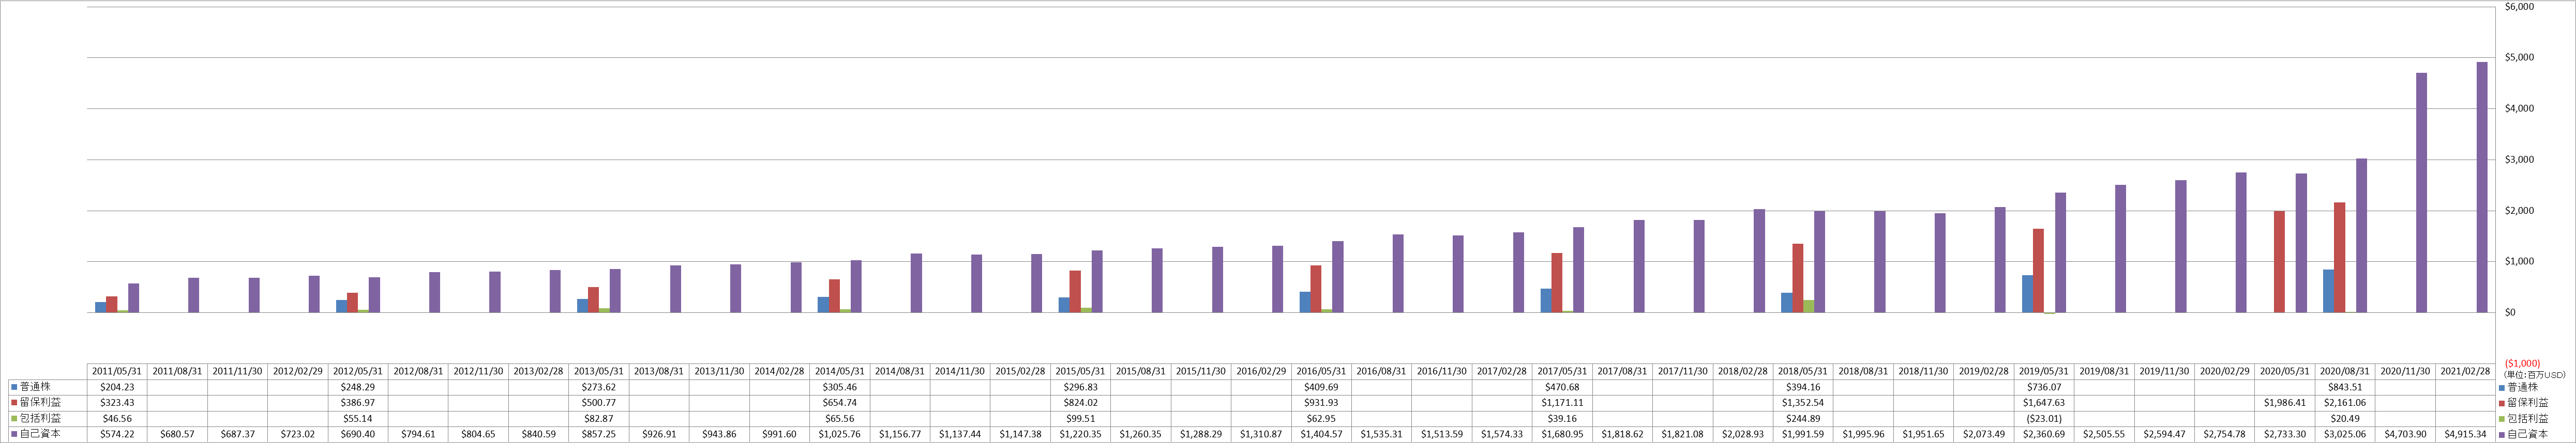
Task: Select the $4,703.90 equity cell
Action: (x=2405, y=434)
